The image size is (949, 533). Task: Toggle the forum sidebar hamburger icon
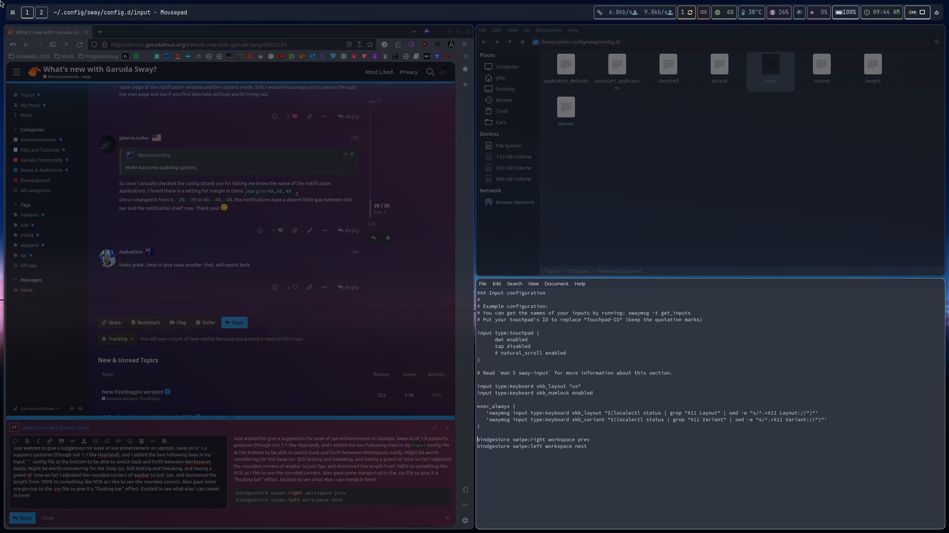tap(16, 72)
